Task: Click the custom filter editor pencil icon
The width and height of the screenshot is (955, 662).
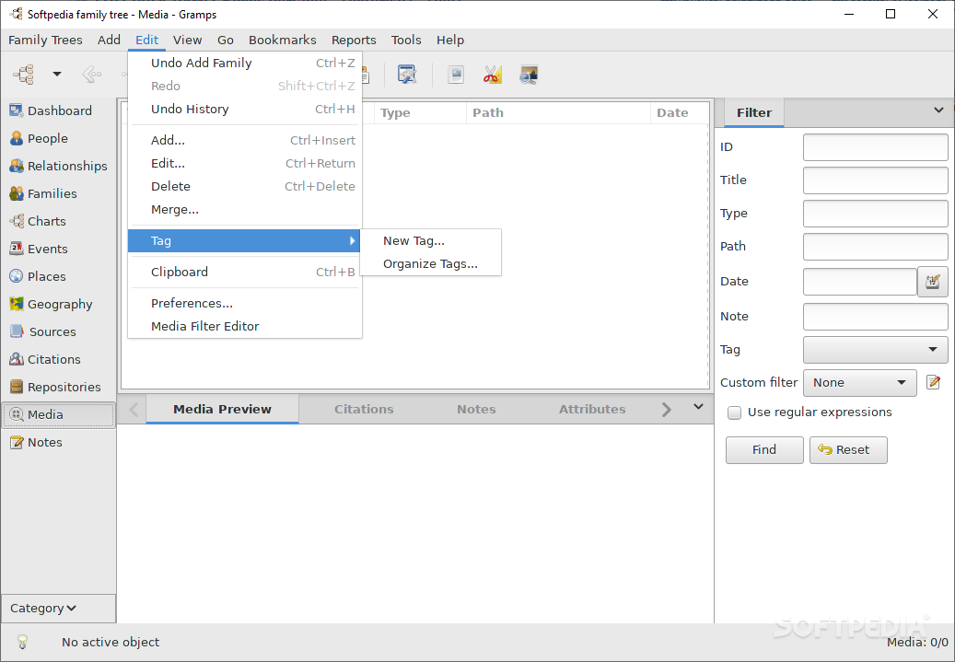Action: pos(933,382)
